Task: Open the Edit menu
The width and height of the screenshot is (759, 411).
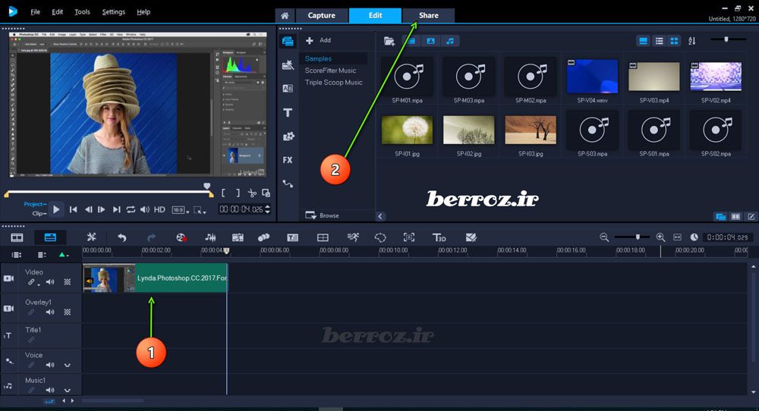Action: [x=57, y=12]
